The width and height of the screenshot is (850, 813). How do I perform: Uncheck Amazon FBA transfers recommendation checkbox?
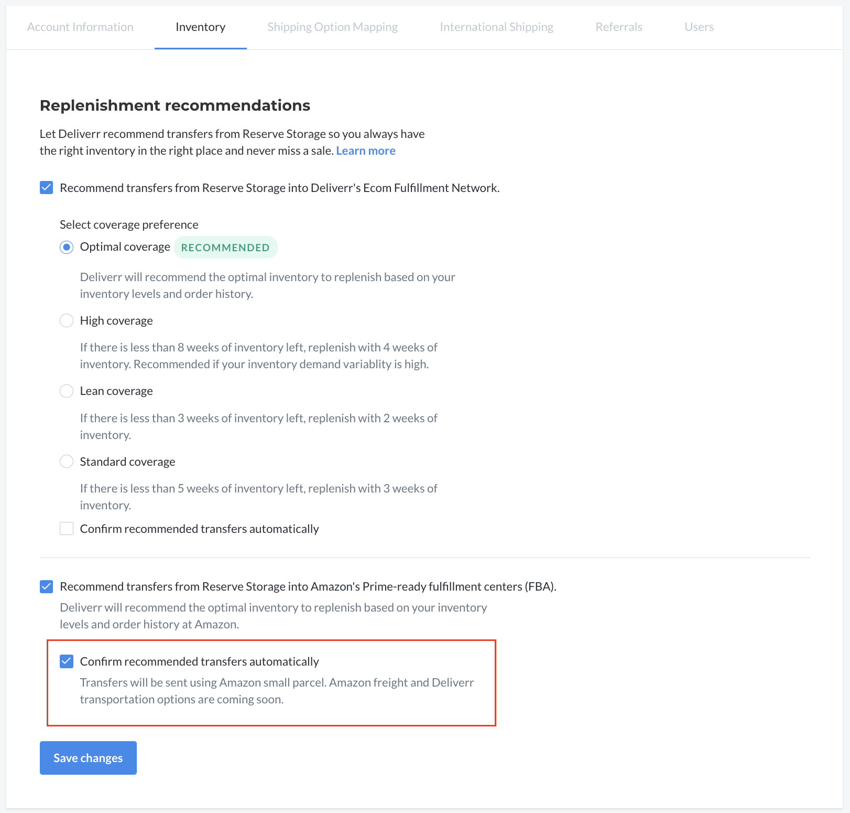[47, 586]
